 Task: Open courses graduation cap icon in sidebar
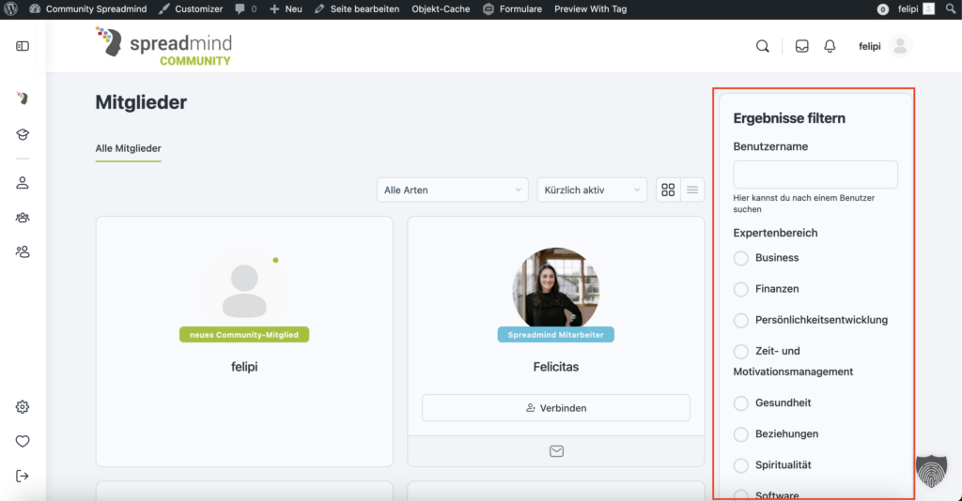tap(23, 134)
